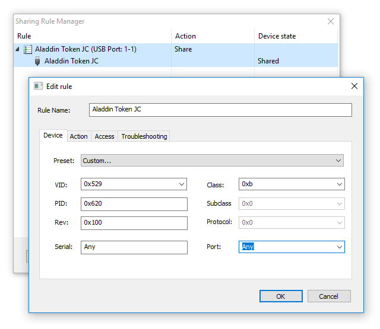This screenshot has width=380, height=329.
Task: Click in the Rule Name field
Action: [x=220, y=110]
